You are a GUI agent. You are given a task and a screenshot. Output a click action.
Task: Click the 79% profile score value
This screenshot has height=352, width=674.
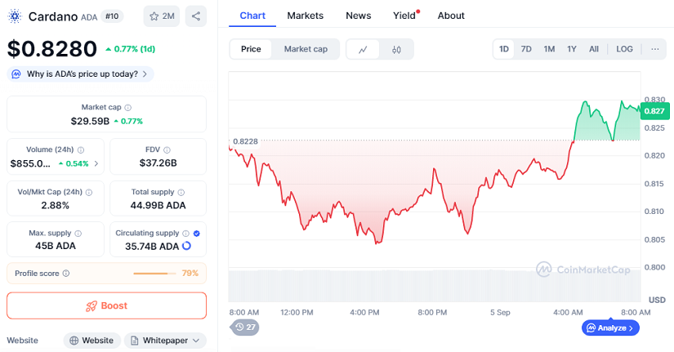click(x=190, y=274)
